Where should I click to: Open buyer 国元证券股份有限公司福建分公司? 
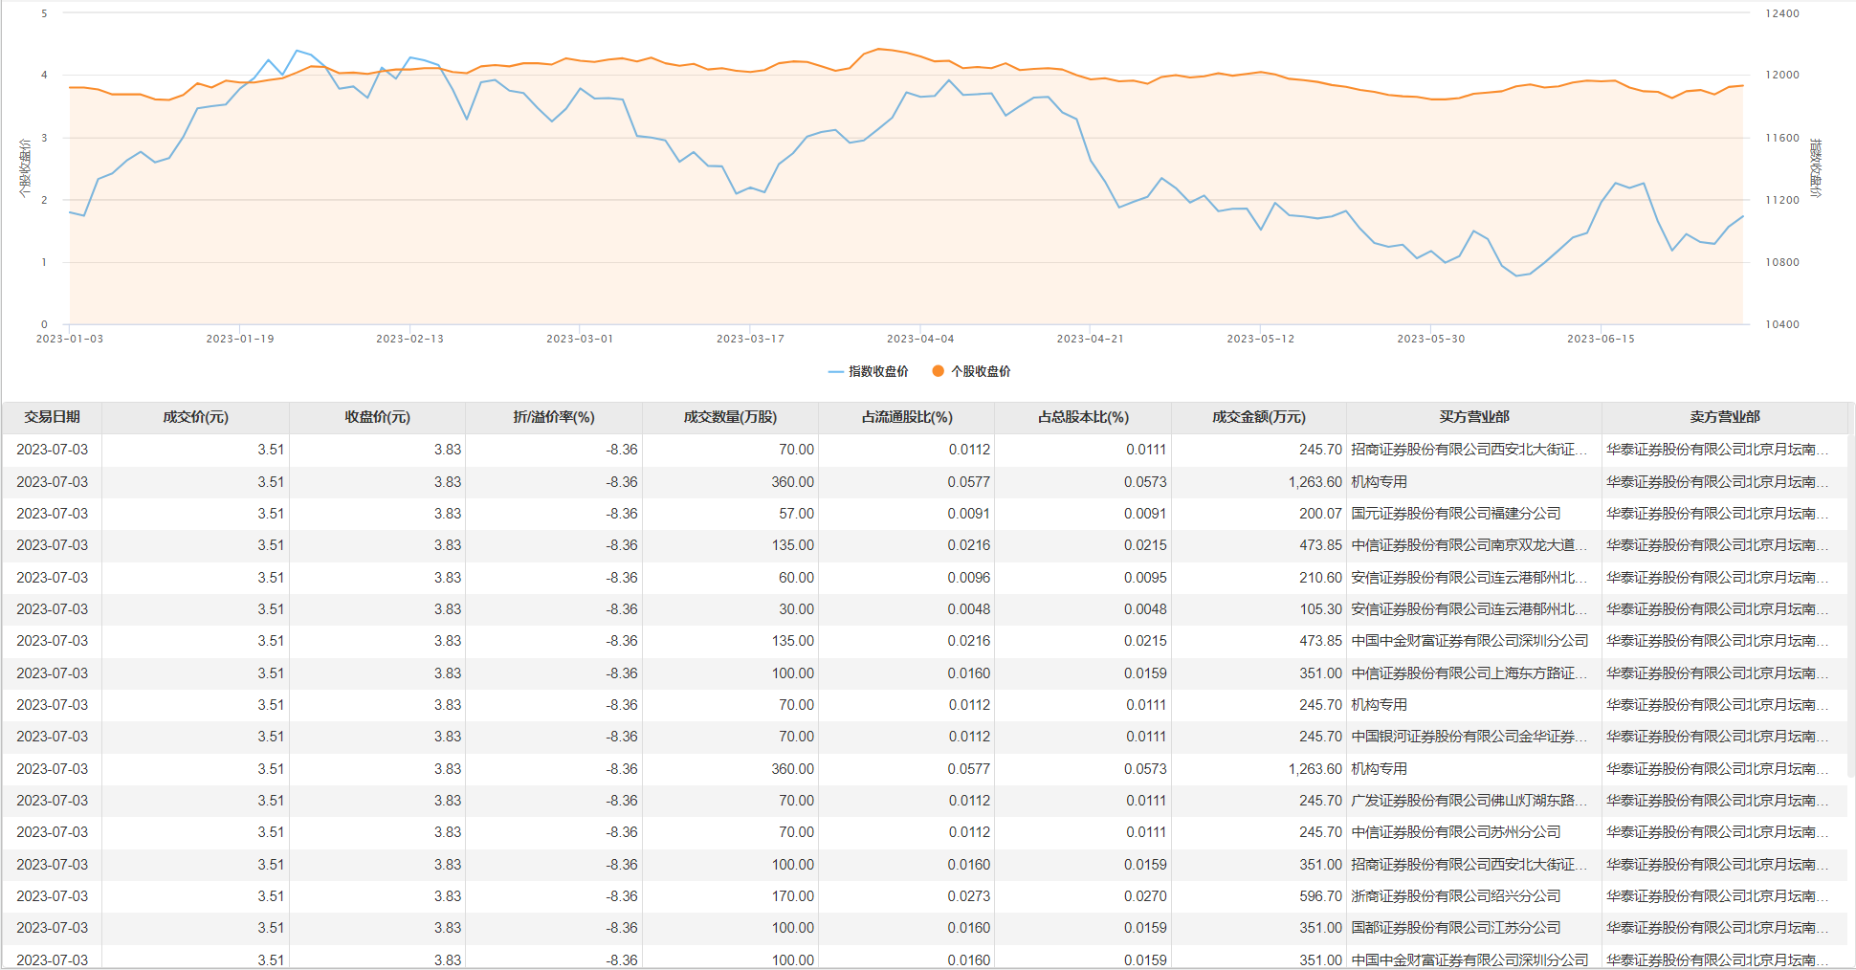click(1455, 514)
